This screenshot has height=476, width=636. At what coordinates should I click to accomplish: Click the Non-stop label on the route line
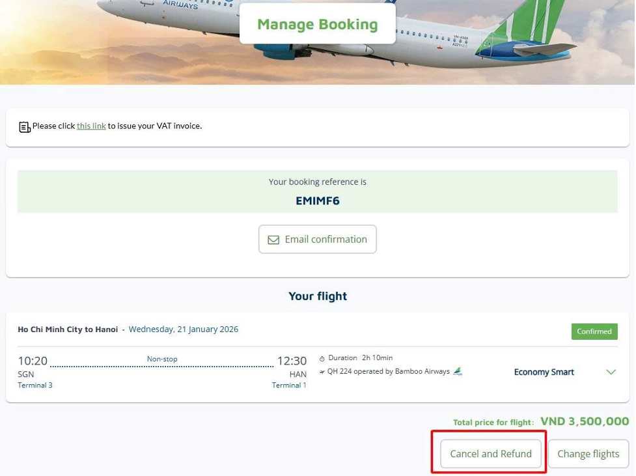pyautogui.click(x=162, y=359)
